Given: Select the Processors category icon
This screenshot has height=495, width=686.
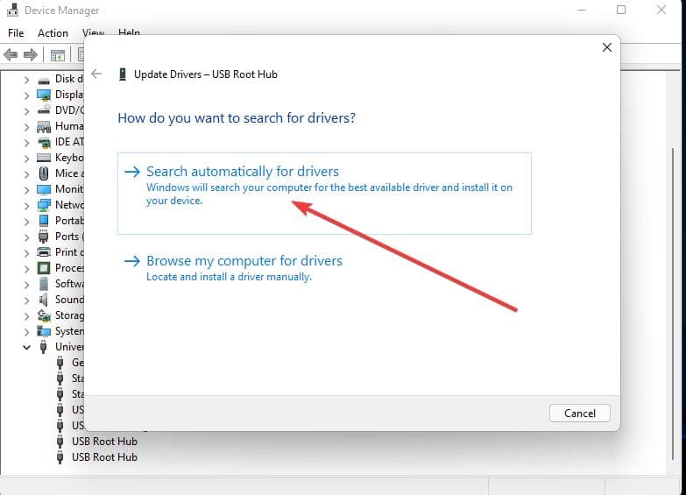Looking at the screenshot, I should (x=44, y=268).
